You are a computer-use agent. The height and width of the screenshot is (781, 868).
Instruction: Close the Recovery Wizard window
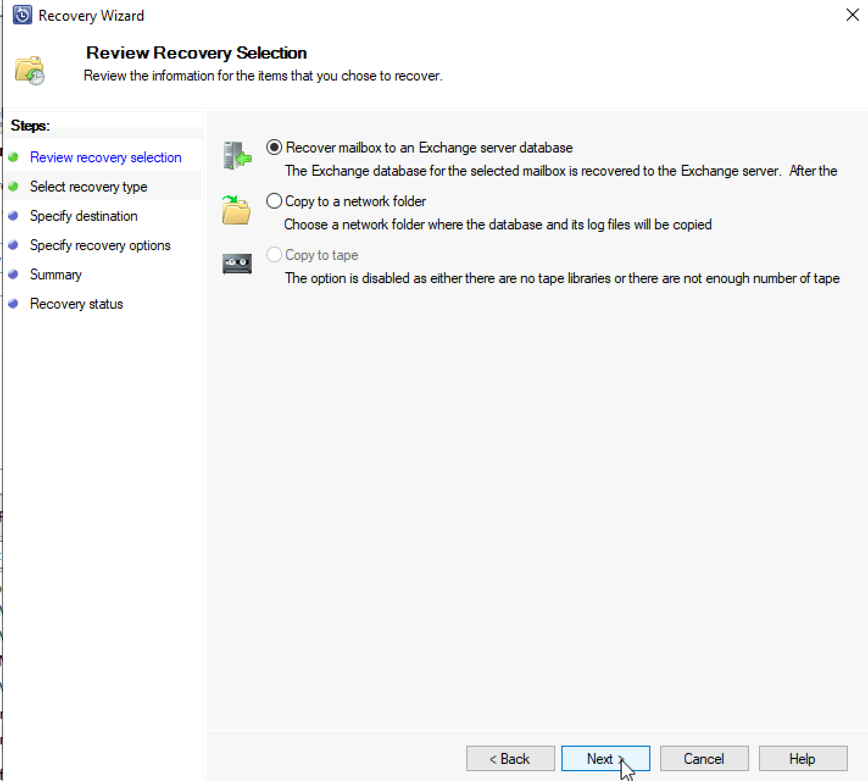(x=852, y=15)
